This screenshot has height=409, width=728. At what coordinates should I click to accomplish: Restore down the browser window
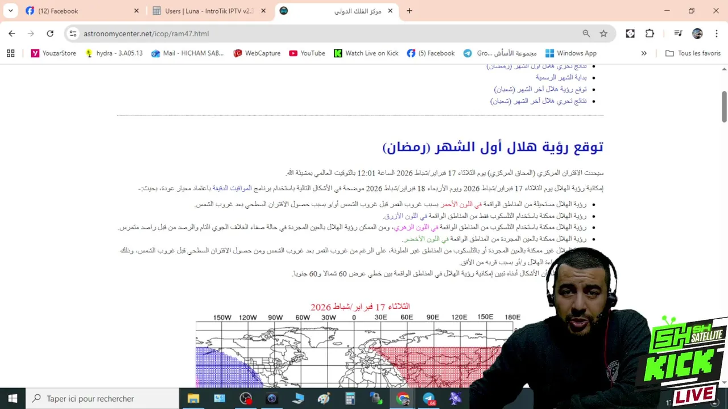(x=691, y=11)
